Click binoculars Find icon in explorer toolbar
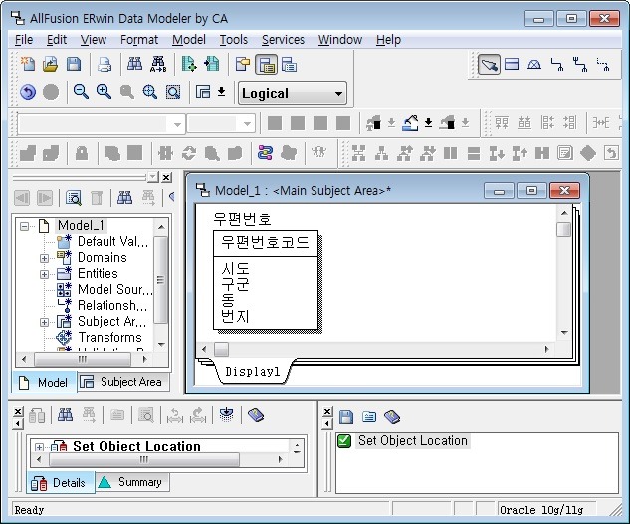The height and width of the screenshot is (524, 630). [x=124, y=198]
